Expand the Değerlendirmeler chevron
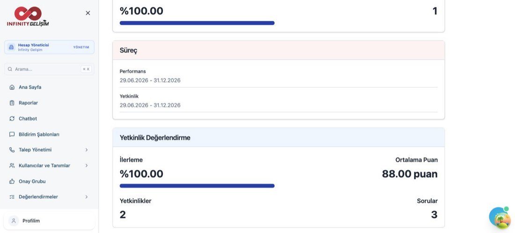 pyautogui.click(x=87, y=197)
